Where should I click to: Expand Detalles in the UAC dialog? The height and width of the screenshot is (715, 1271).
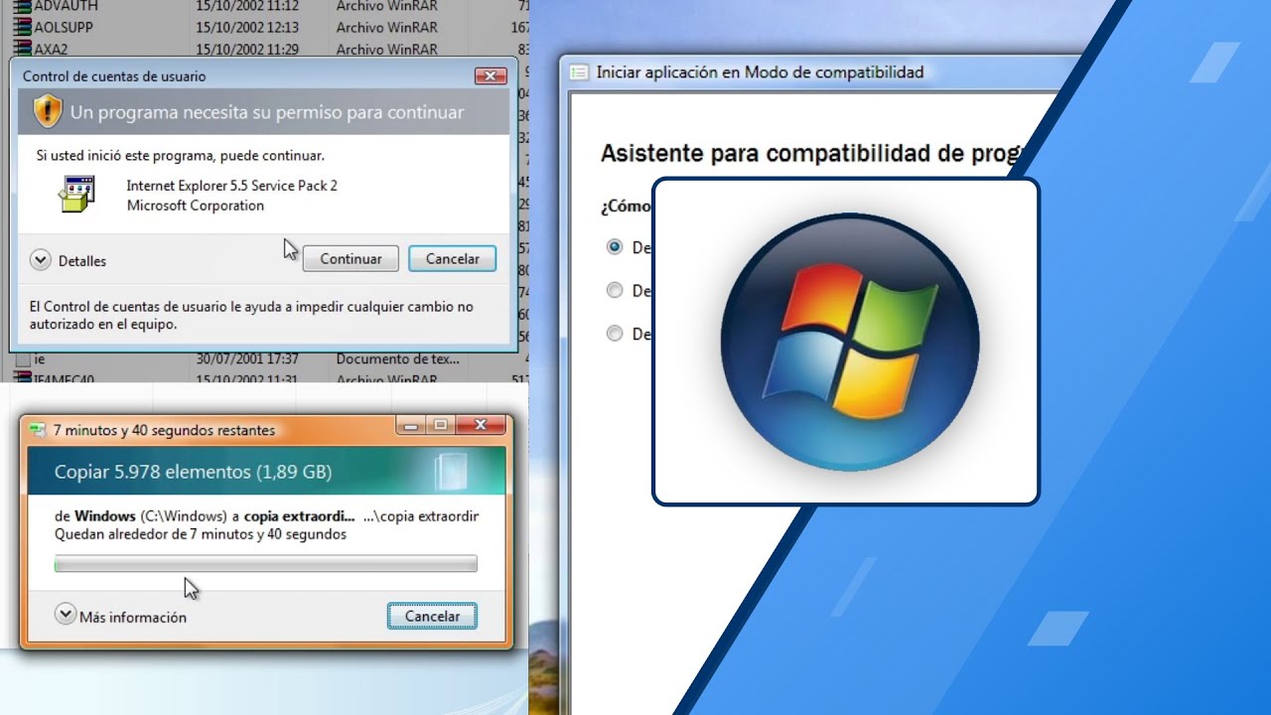coord(41,260)
